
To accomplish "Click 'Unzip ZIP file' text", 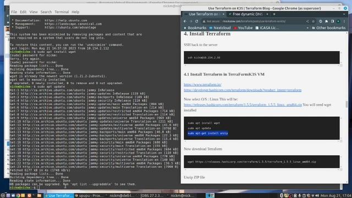I will tap(194, 177).
